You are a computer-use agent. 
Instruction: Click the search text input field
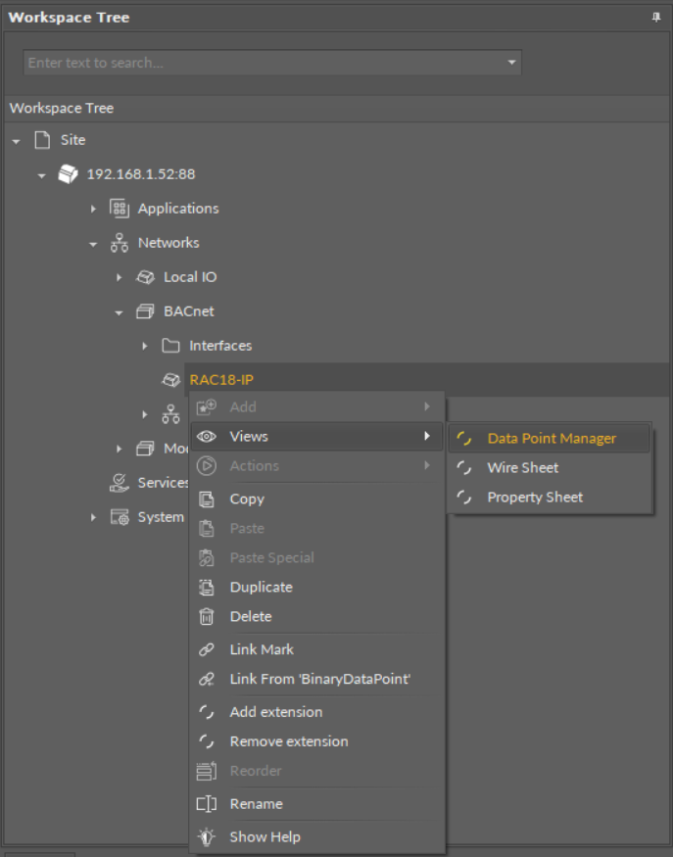click(260, 63)
